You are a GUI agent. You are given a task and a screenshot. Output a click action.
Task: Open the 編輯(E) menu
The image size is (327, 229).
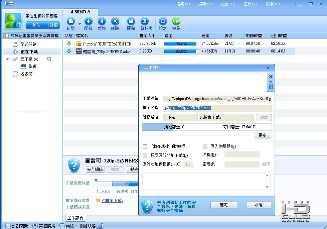pos(205,4)
